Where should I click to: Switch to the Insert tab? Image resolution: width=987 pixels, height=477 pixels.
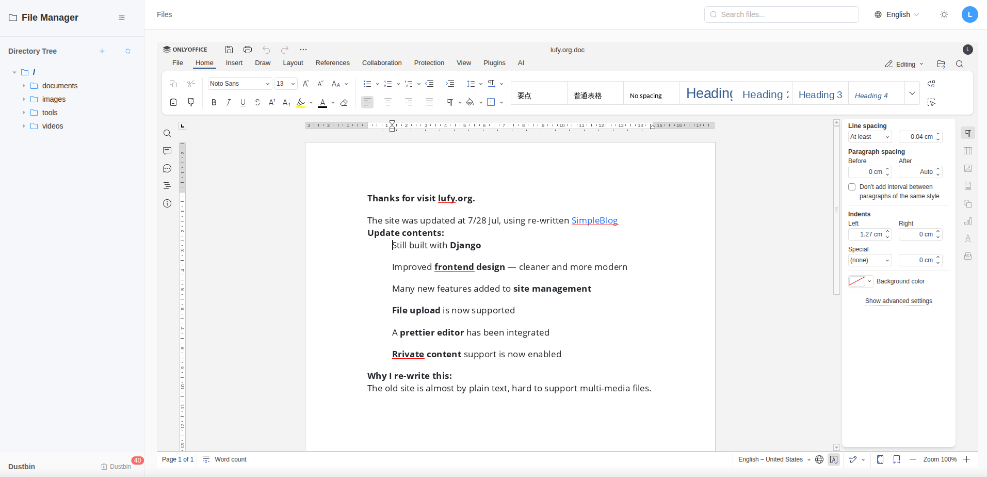[x=234, y=63]
